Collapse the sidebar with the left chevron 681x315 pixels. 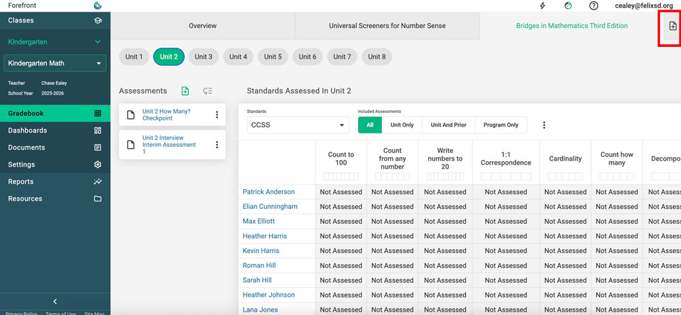click(55, 301)
